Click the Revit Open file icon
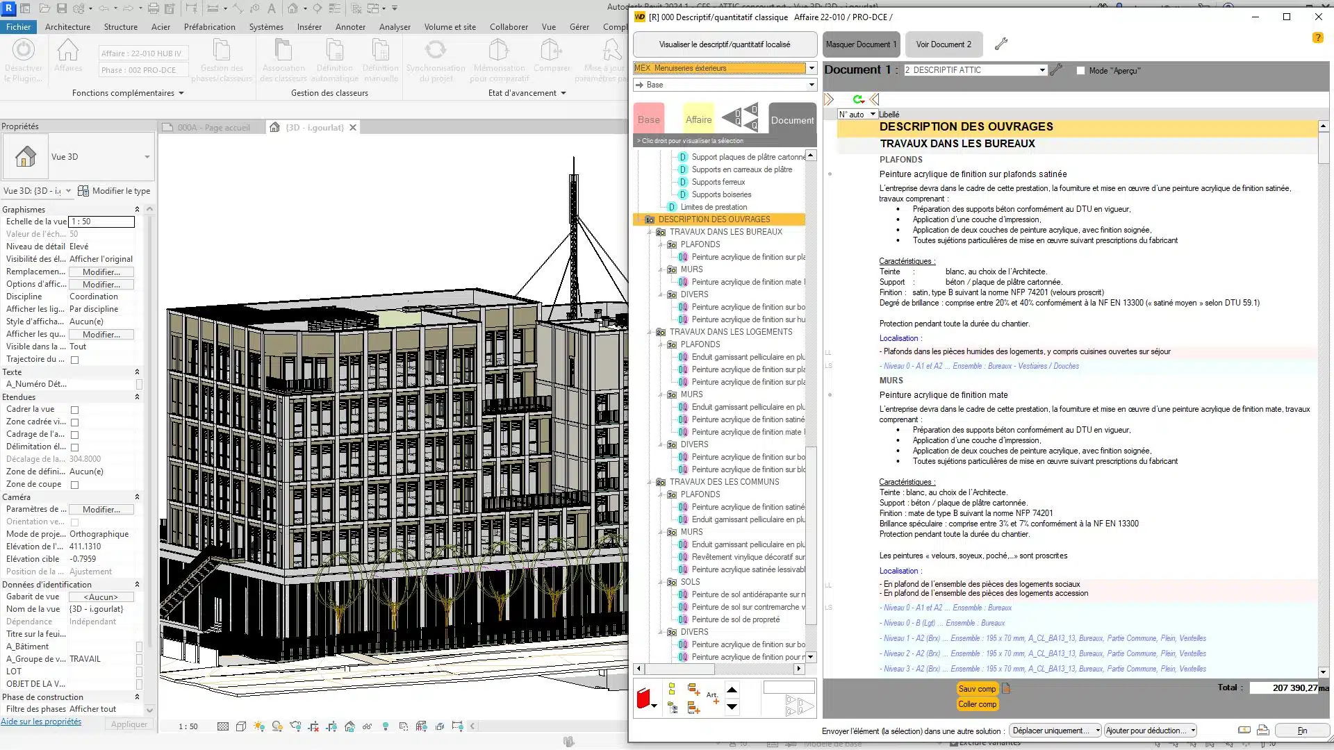The image size is (1334, 750). (44, 8)
